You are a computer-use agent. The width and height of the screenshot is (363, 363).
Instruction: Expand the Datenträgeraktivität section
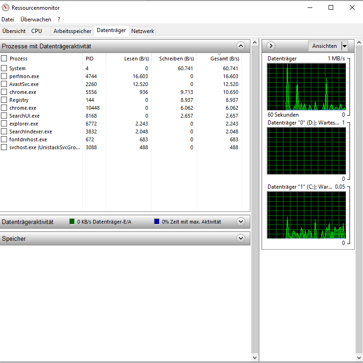pyautogui.click(x=241, y=222)
